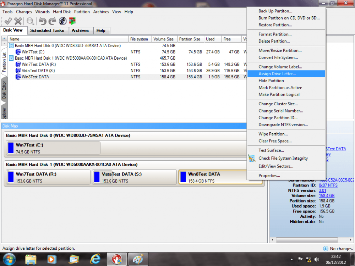This screenshot has height=266, width=355.
Task: Show hidden system tray icons
Action: (292, 260)
